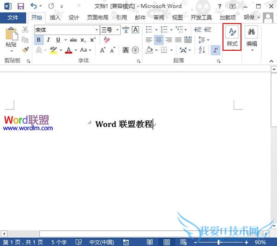Click in the heading text "Word 联盟教程"
The width and height of the screenshot is (277, 246).
[x=124, y=124]
